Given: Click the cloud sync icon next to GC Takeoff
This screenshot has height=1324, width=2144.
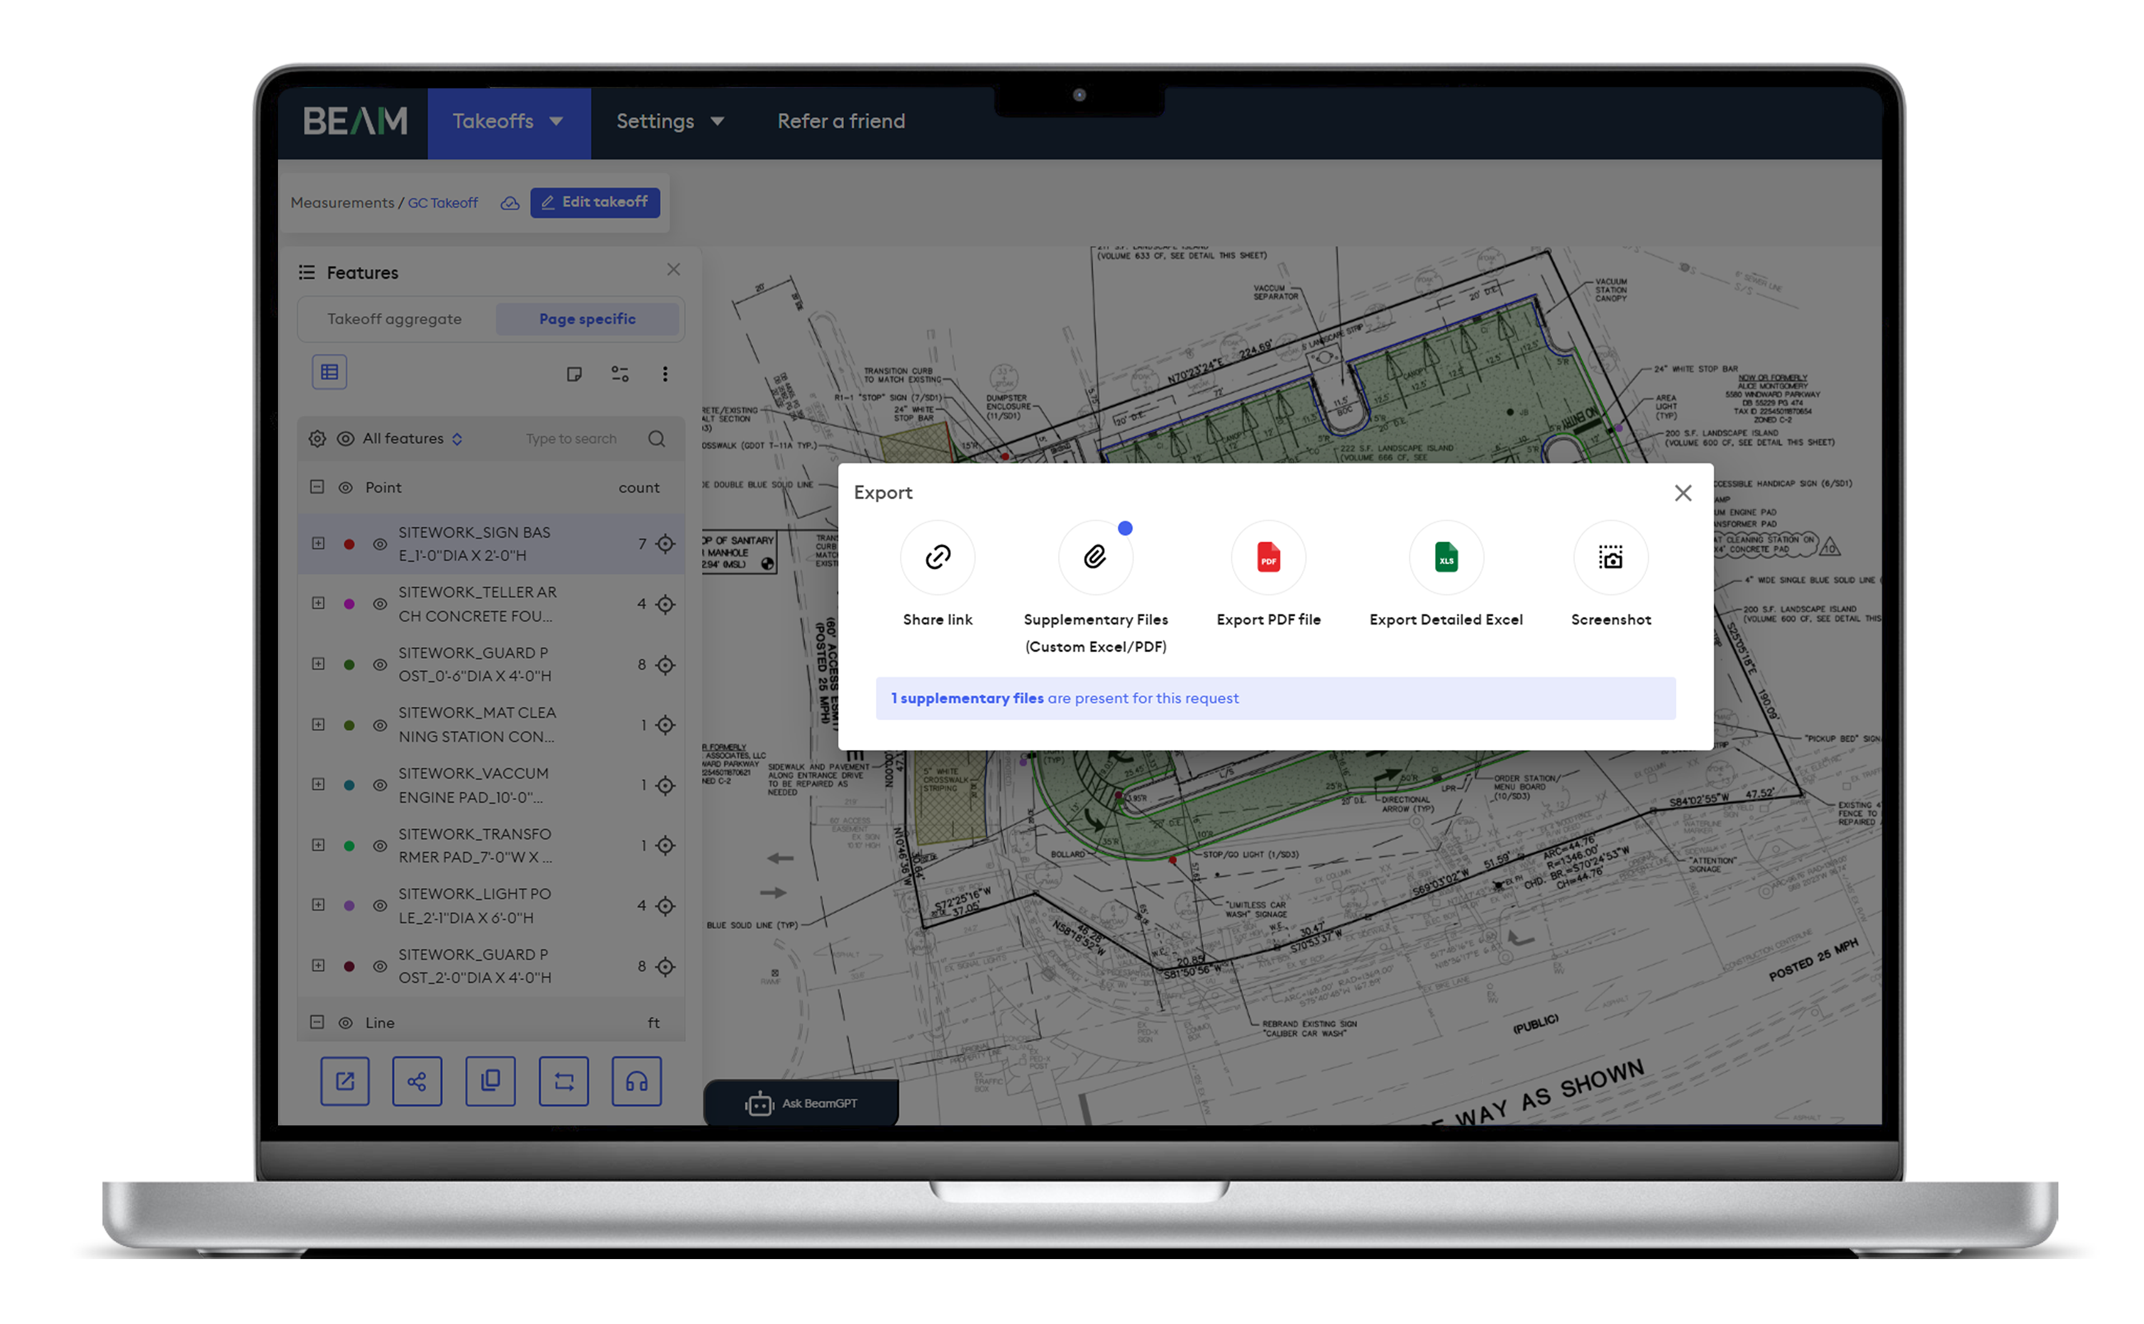Looking at the screenshot, I should pyautogui.click(x=510, y=202).
